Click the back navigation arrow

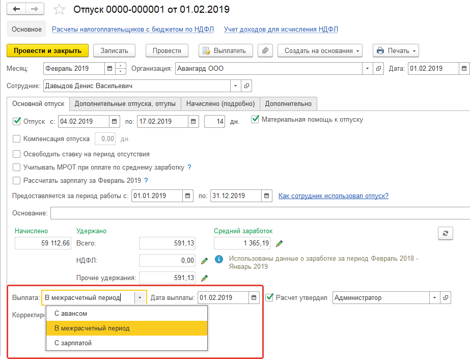(x=16, y=9)
